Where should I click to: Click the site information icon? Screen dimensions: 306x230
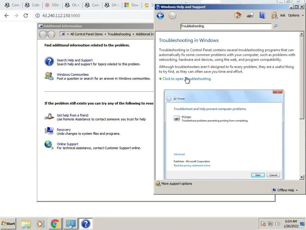(x=37, y=16)
